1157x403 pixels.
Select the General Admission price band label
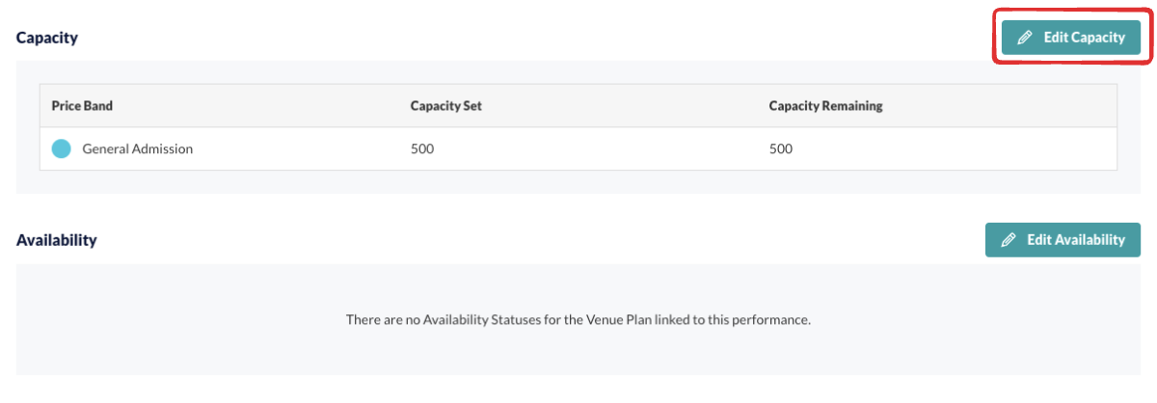coord(138,148)
